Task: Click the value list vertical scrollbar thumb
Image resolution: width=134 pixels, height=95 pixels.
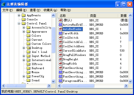Action: point(130,29)
